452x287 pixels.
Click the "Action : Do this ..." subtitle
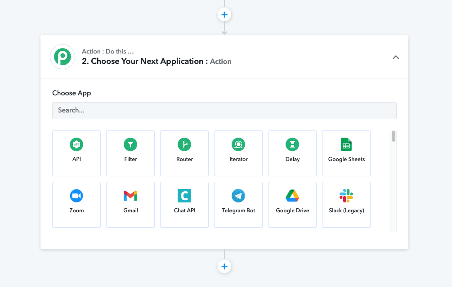107,51
